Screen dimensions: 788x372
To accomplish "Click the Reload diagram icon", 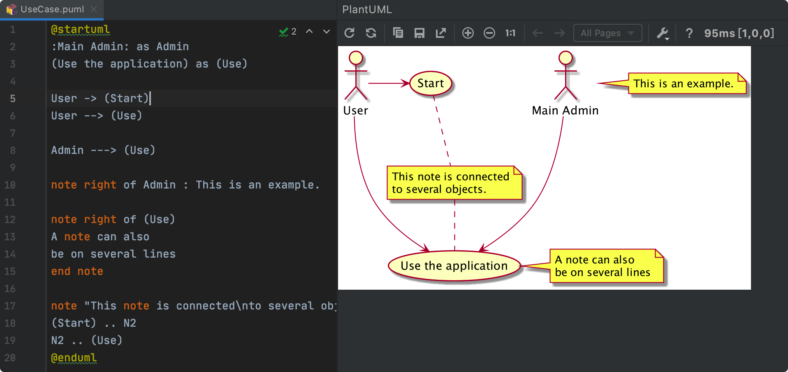I will pos(350,33).
